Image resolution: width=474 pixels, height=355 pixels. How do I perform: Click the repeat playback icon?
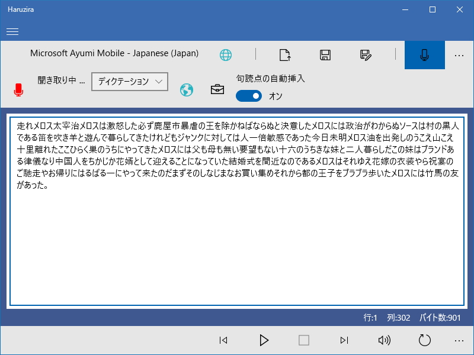pyautogui.click(x=424, y=340)
